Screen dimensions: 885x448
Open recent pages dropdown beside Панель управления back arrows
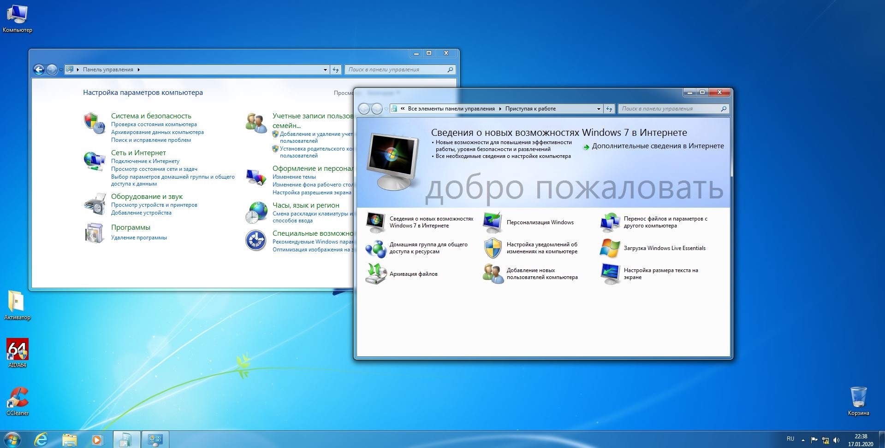[61, 70]
